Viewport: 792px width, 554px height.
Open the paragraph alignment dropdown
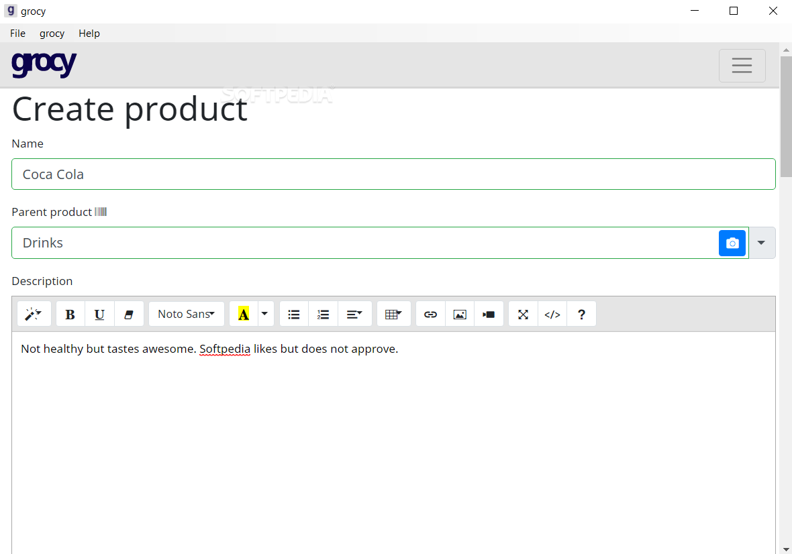pos(354,314)
